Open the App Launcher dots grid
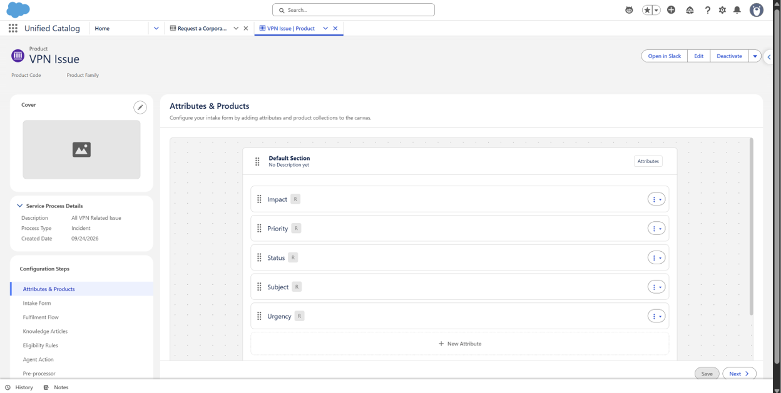The image size is (781, 393). pyautogui.click(x=13, y=28)
